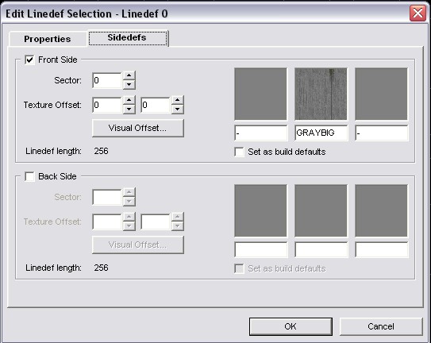This screenshot has width=431, height=343.
Task: Decrease the Front Side Sector value
Action: click(x=129, y=85)
